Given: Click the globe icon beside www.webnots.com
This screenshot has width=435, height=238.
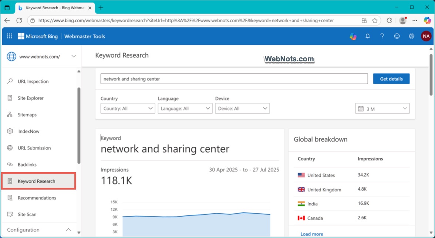Looking at the screenshot, I should tap(12, 56).
